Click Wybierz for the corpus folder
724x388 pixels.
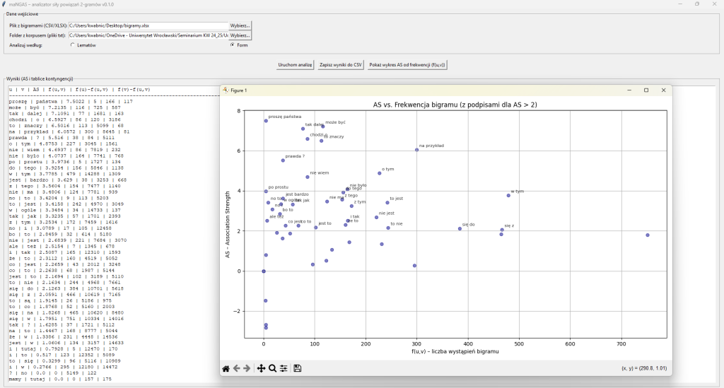coord(240,35)
